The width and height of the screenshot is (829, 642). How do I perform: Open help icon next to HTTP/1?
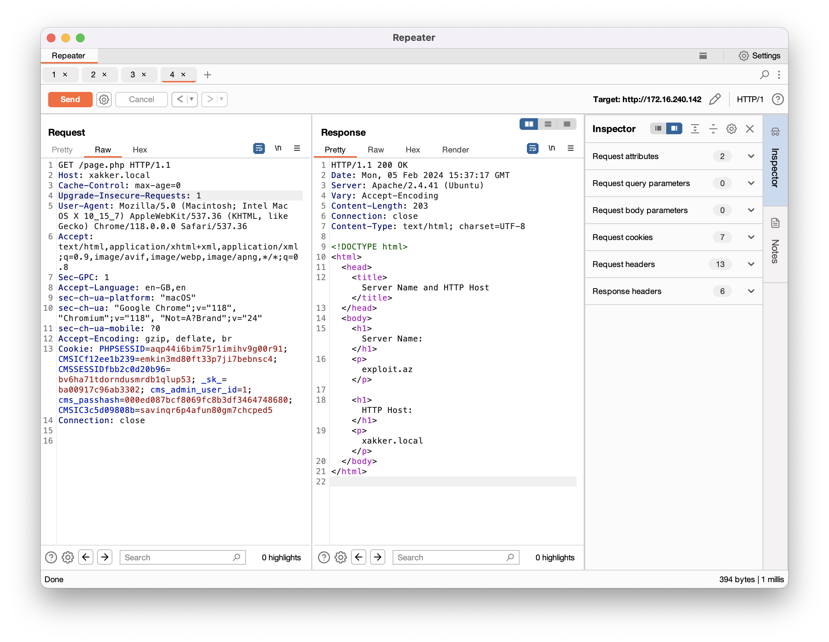(778, 100)
